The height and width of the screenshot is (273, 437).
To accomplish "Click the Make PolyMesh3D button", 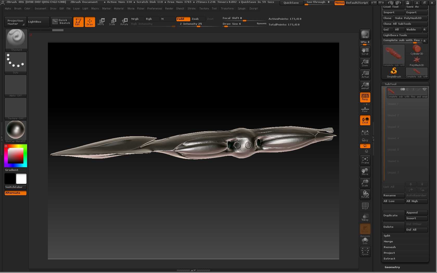I will click(408, 18).
